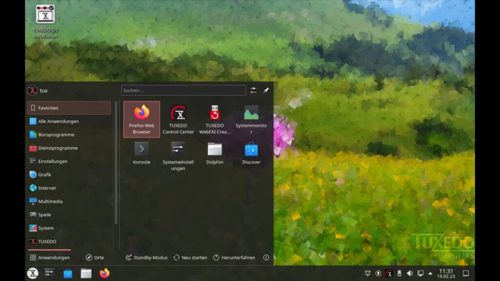
Task: Open Grafik category
Action: [69, 175]
